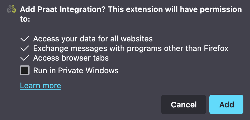The image size is (250, 120).
Task: Cancel the extension installation
Action: (183, 104)
